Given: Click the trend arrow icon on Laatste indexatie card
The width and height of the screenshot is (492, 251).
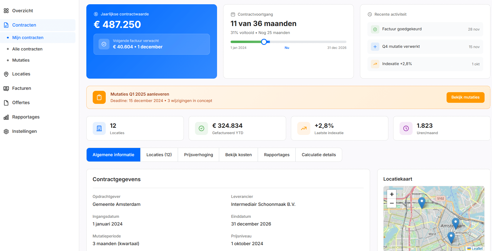Looking at the screenshot, I should [x=304, y=128].
